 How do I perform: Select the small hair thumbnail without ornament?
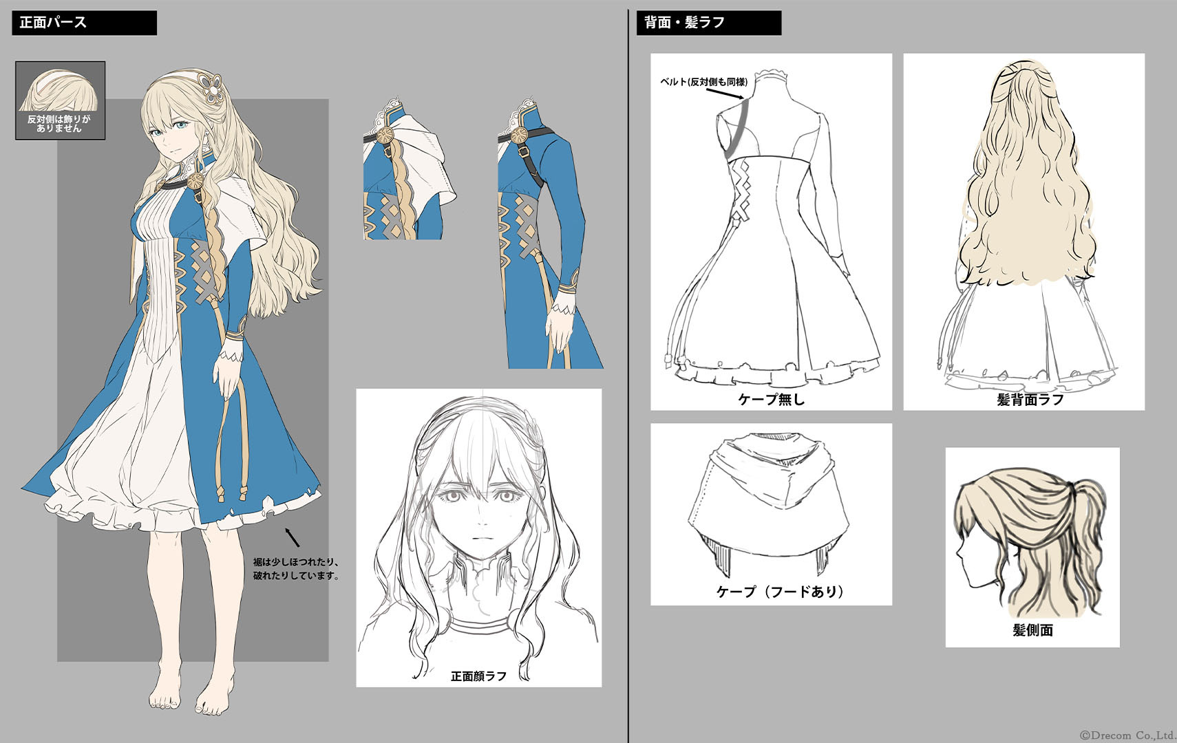point(60,89)
